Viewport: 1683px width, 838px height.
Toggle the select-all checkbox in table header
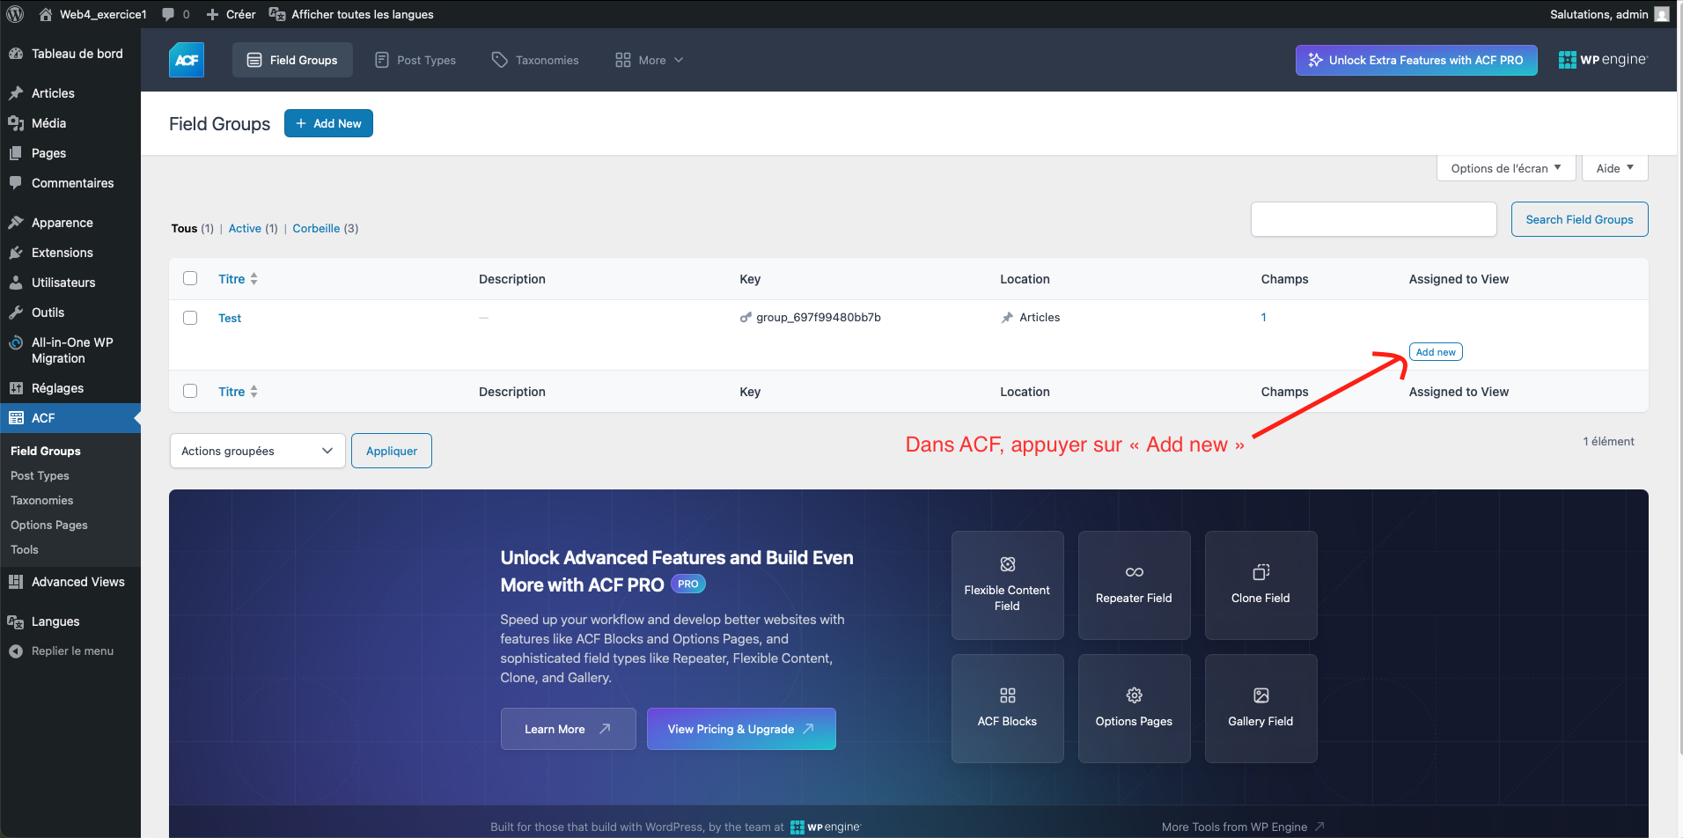(x=190, y=279)
